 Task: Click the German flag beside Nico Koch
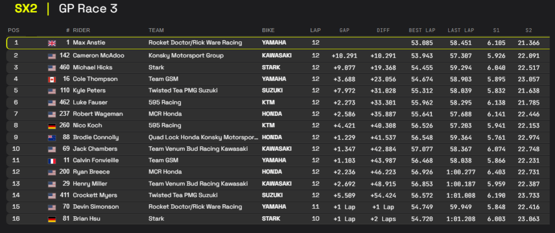51,126
